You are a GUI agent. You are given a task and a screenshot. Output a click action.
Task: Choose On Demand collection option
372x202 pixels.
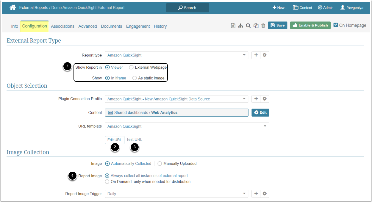click(107, 182)
